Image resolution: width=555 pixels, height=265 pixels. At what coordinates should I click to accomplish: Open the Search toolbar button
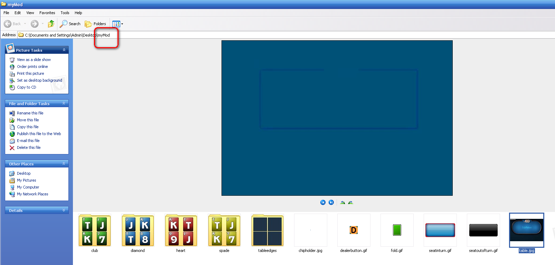click(x=70, y=24)
